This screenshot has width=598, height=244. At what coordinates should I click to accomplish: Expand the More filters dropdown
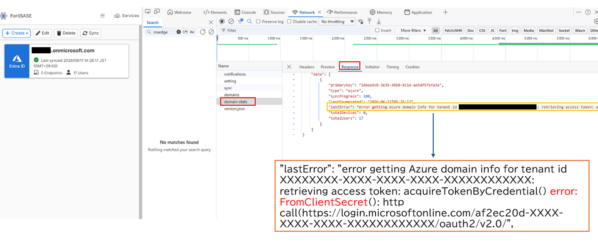413,30
